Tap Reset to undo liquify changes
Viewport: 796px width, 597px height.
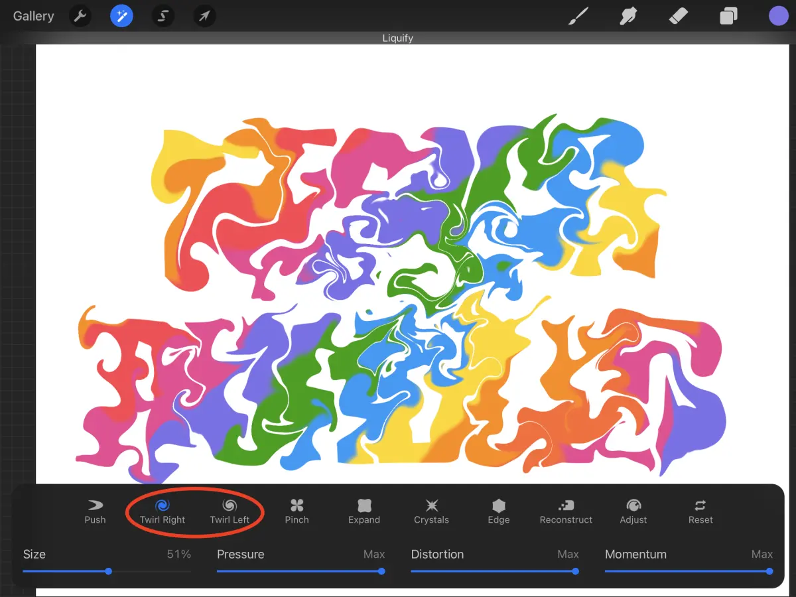coord(700,512)
